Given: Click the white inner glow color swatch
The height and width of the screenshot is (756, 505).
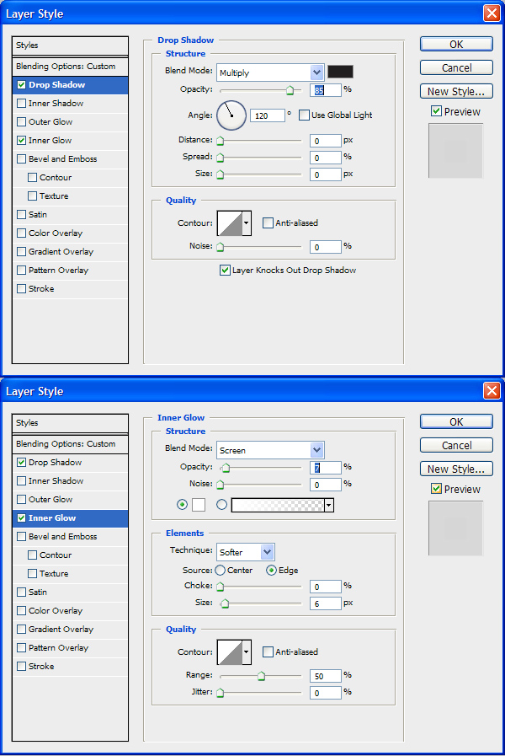Looking at the screenshot, I should click(199, 505).
